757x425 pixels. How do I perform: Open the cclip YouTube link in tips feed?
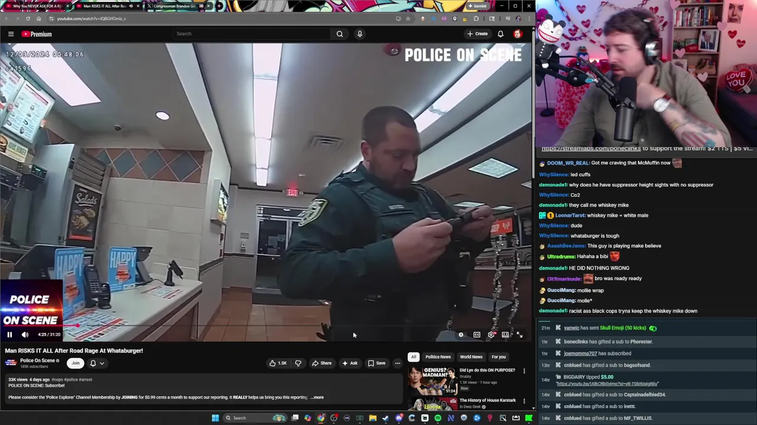pyautogui.click(x=607, y=384)
